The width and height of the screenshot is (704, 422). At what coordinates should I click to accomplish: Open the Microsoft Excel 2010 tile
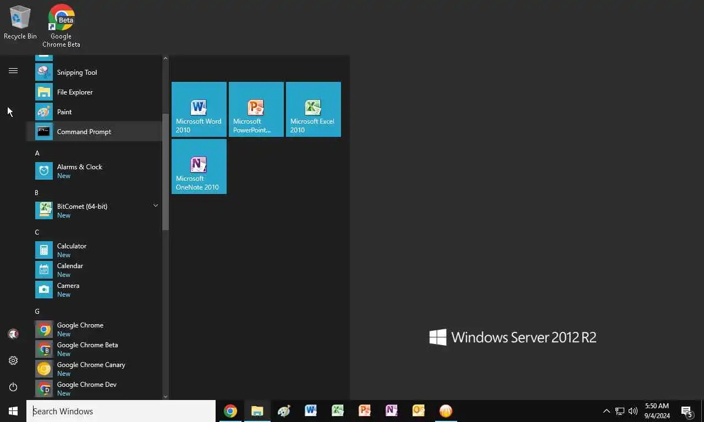(x=313, y=109)
